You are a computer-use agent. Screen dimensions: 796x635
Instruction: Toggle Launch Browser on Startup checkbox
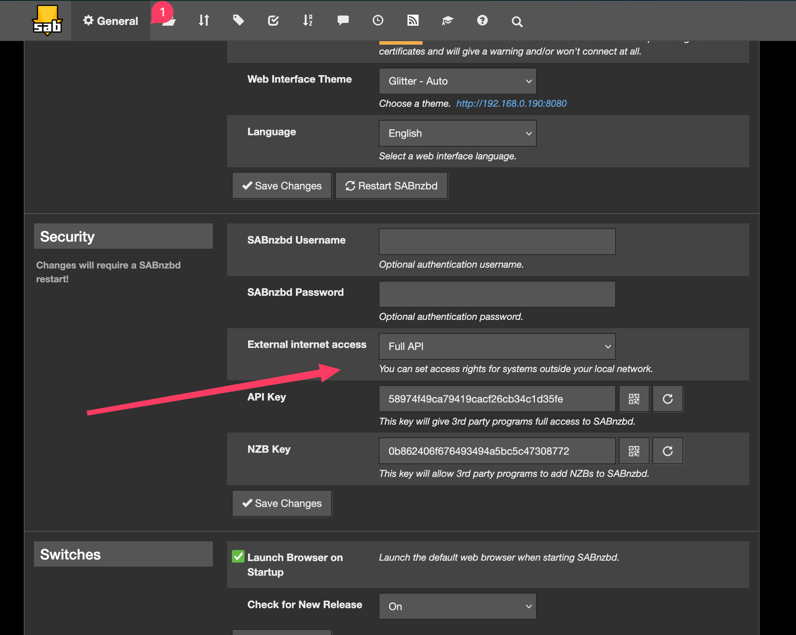pyautogui.click(x=238, y=556)
